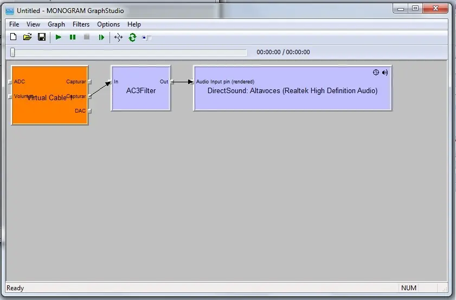Click the In pin of AC3Filter
This screenshot has width=456, height=300.
(x=110, y=82)
